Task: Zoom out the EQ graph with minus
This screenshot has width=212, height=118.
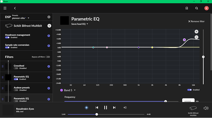Action: click(x=196, y=37)
